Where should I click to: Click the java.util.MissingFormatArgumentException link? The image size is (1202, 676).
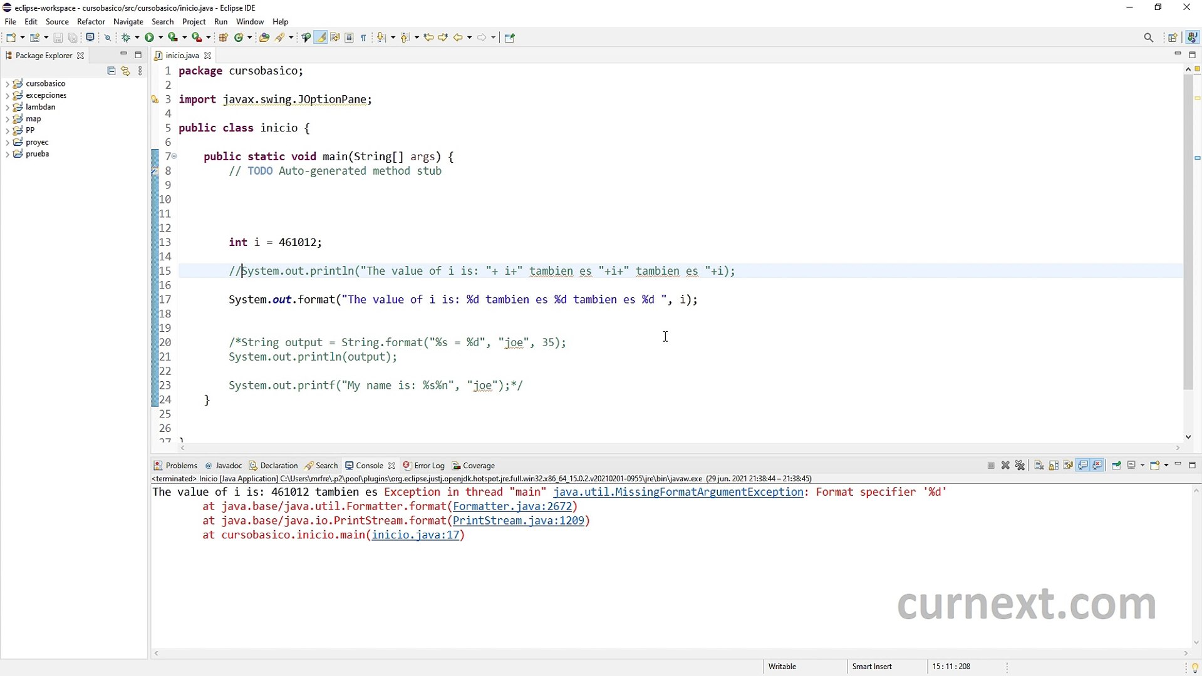coord(678,492)
